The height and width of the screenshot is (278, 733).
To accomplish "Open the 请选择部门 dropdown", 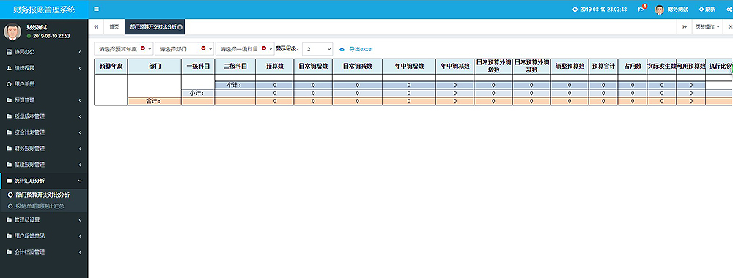I will [x=184, y=48].
